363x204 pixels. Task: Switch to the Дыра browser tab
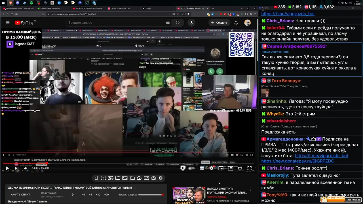click(157, 8)
